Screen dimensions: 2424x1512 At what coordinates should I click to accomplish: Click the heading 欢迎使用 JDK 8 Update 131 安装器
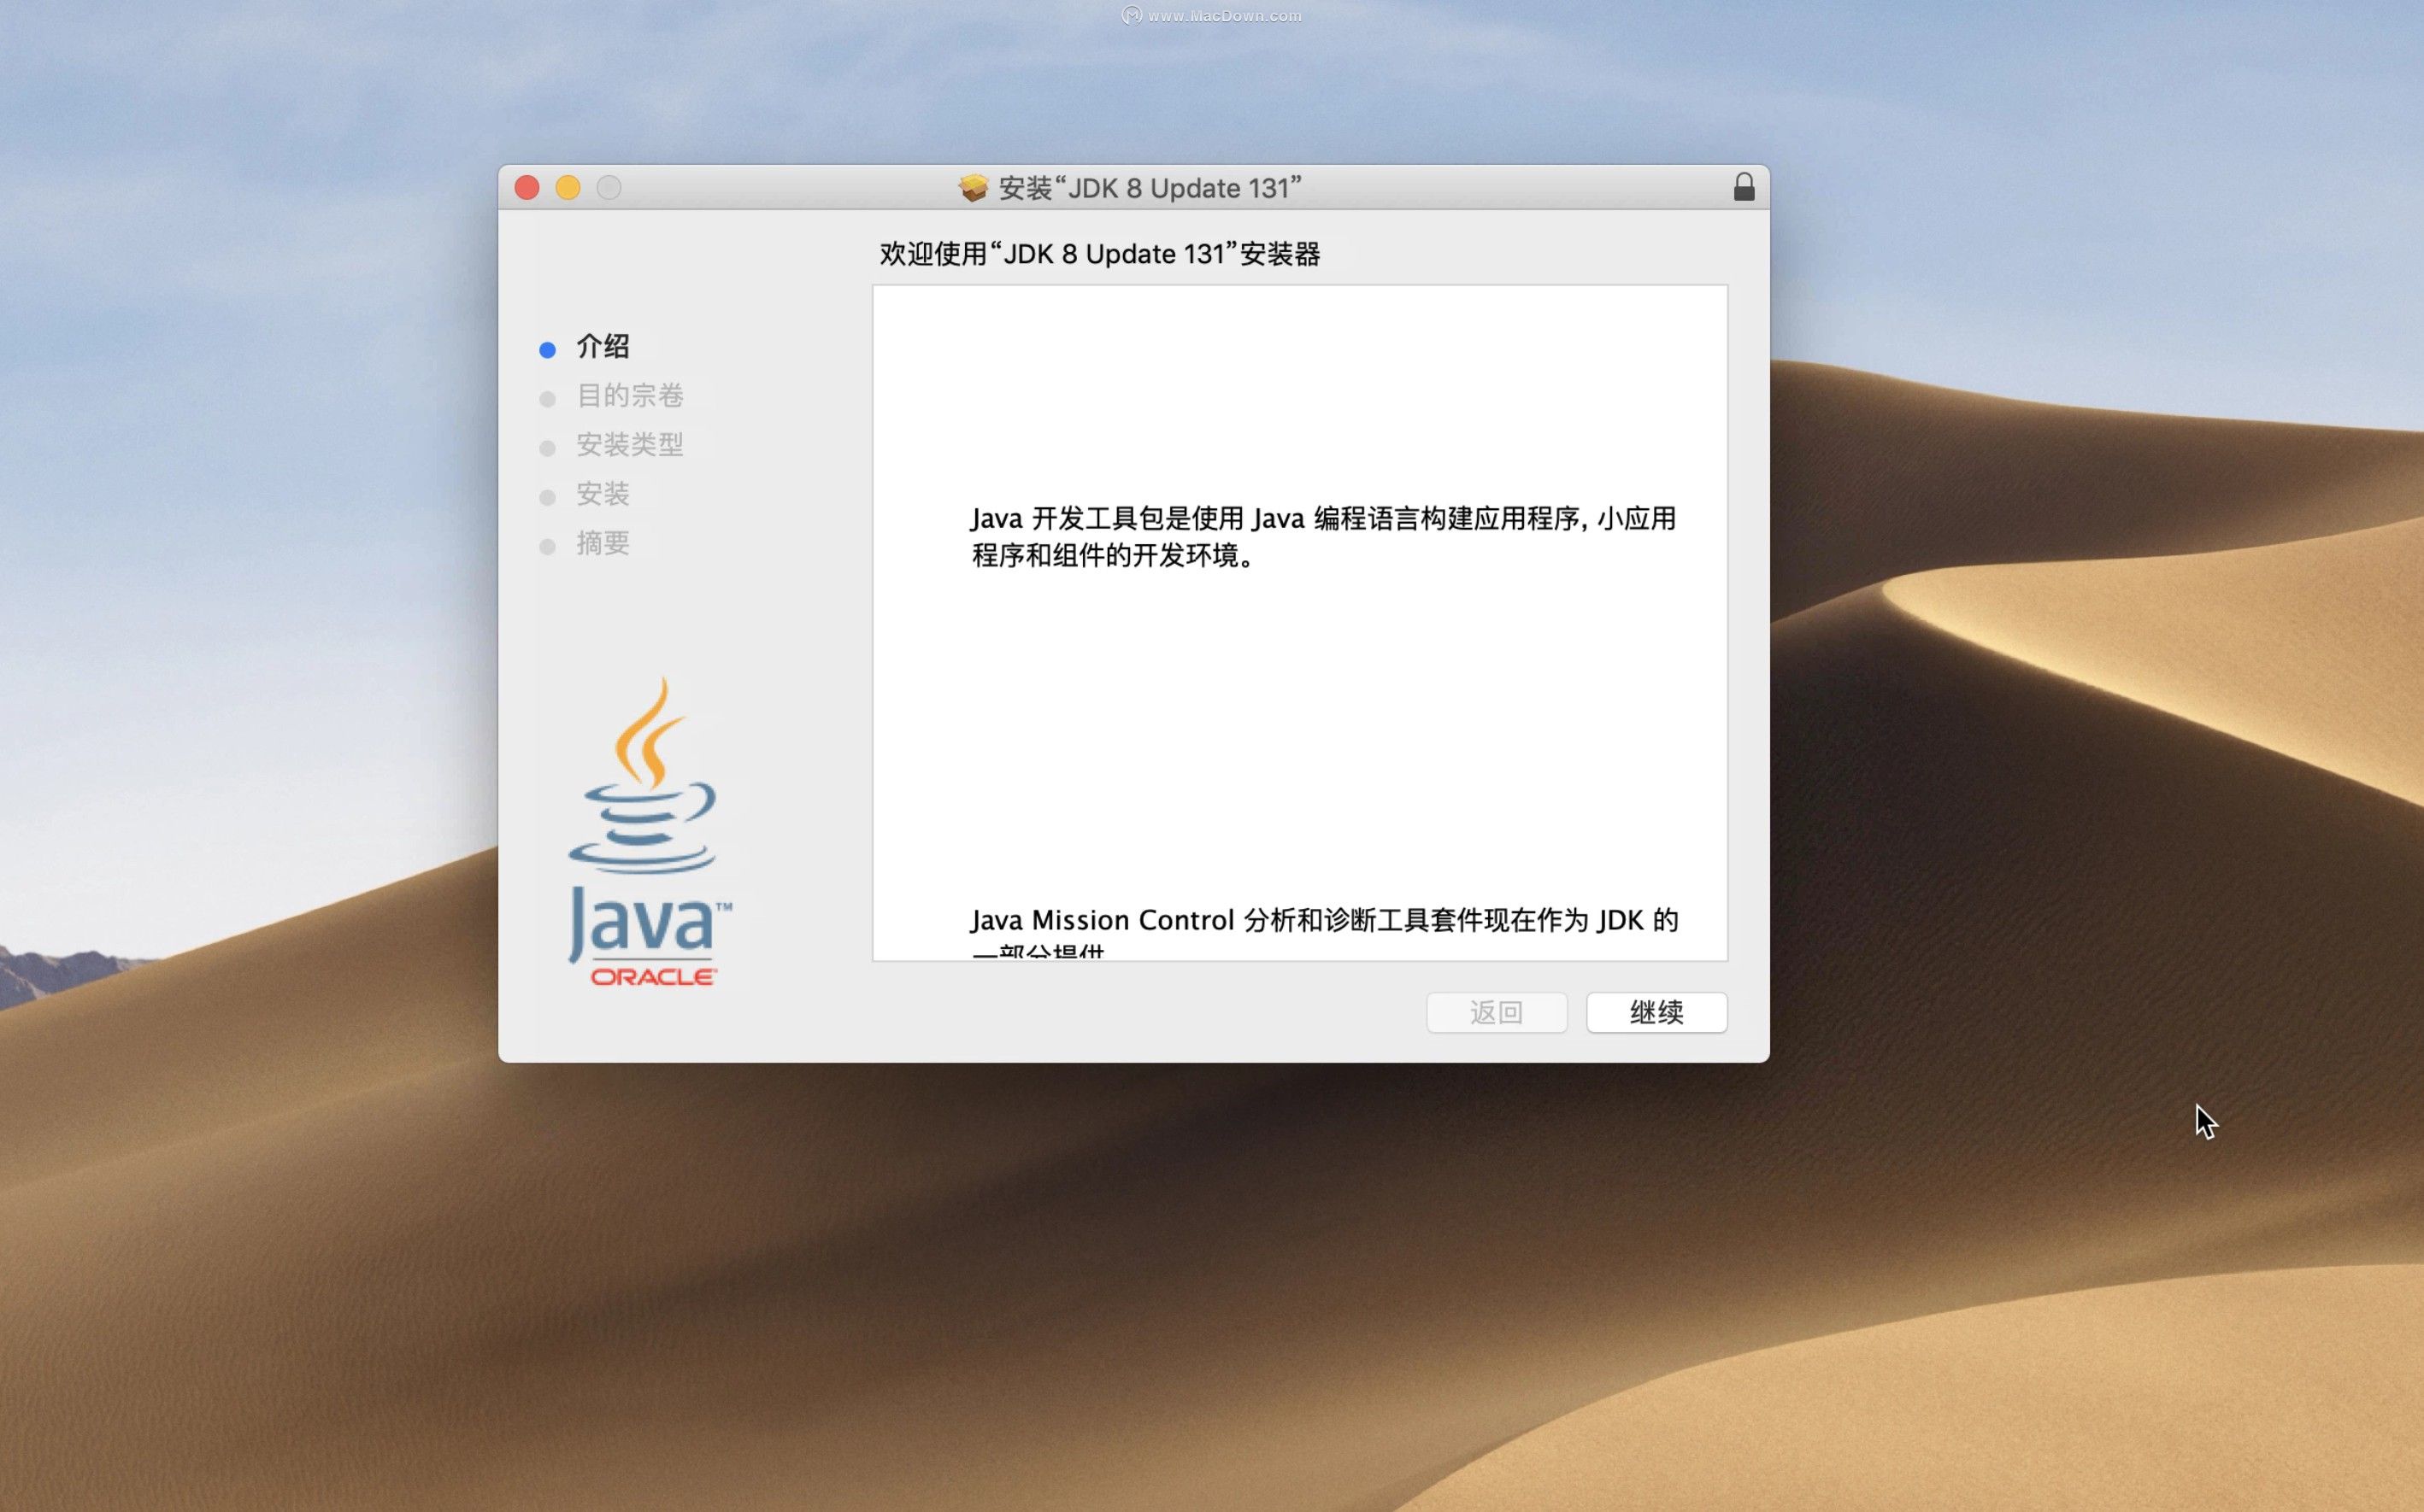[1099, 254]
